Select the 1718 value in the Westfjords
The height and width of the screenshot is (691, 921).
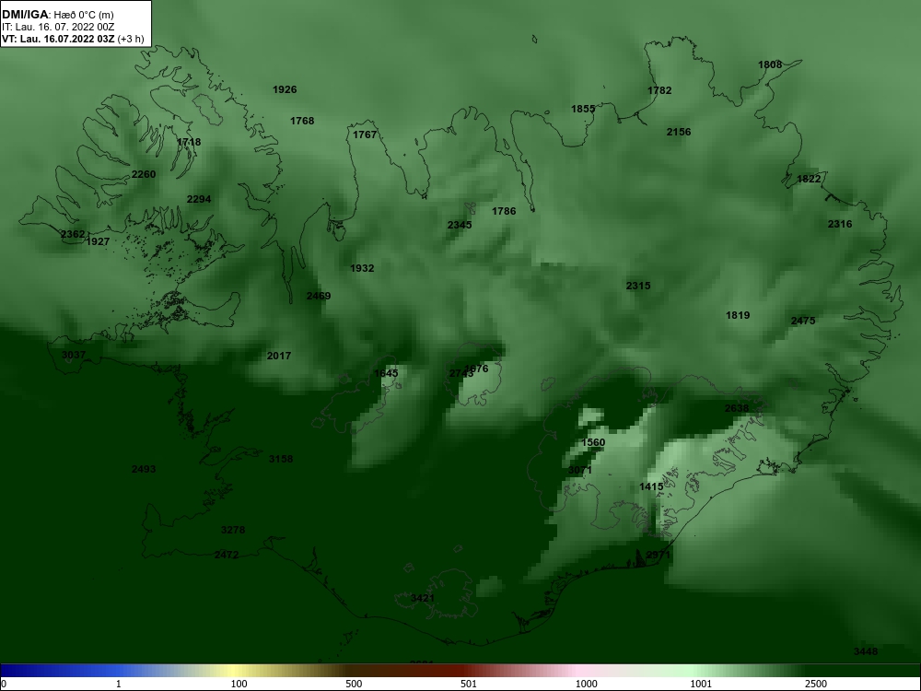click(189, 142)
